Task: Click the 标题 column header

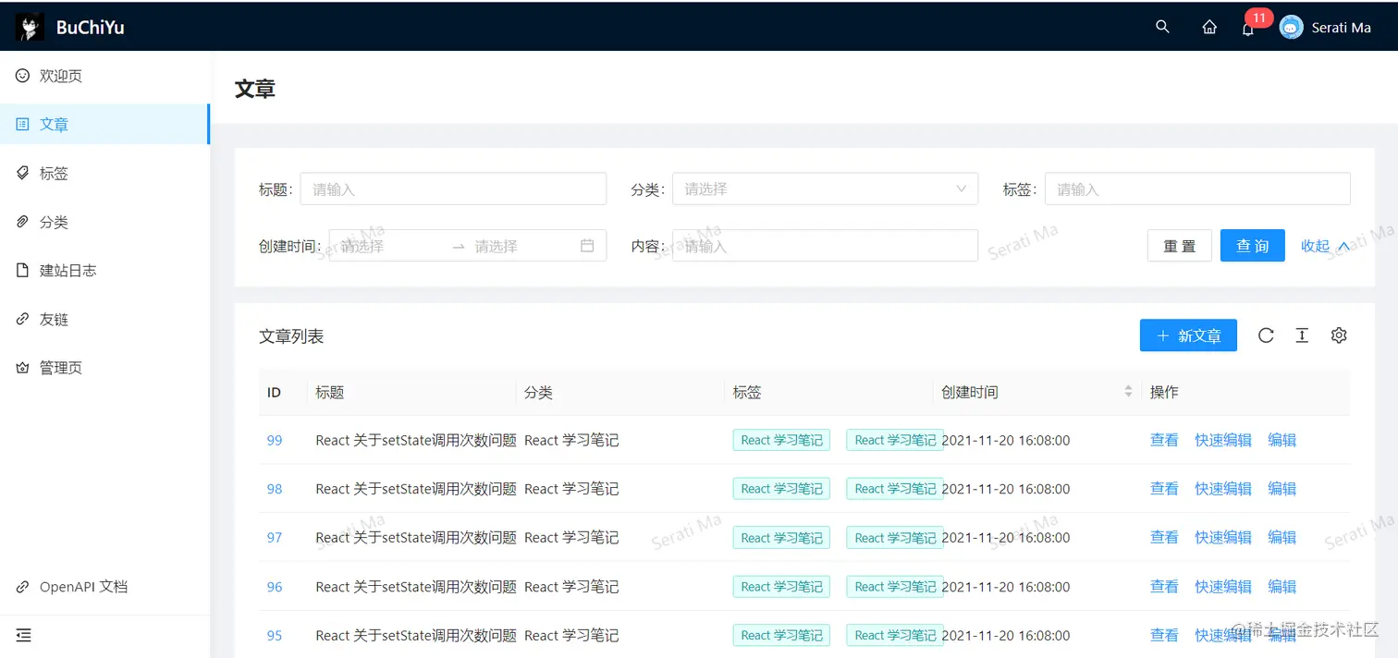Action: coord(412,392)
